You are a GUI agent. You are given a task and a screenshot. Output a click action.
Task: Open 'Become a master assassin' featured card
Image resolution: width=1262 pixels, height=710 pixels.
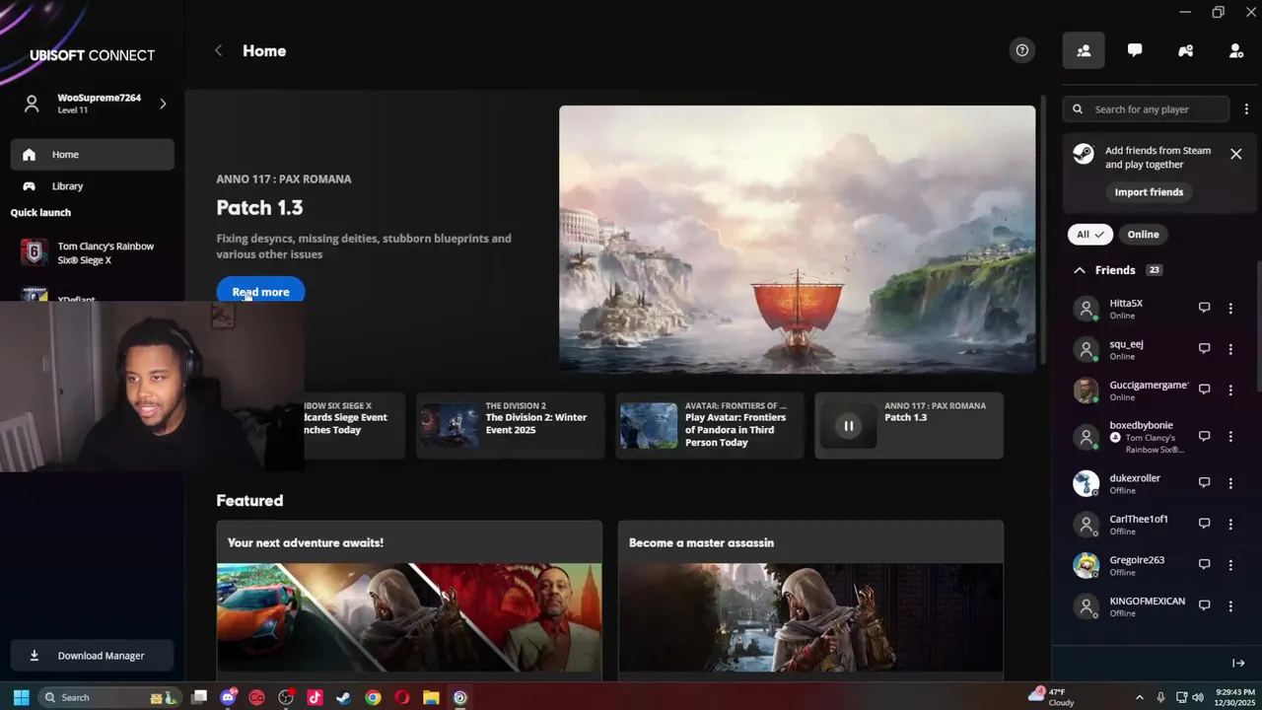coord(810,600)
